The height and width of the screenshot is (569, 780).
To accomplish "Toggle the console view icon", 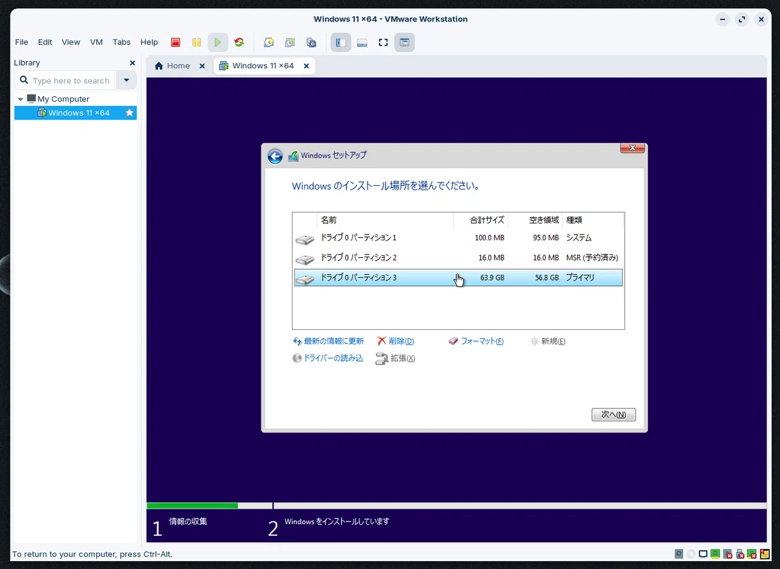I will 404,42.
